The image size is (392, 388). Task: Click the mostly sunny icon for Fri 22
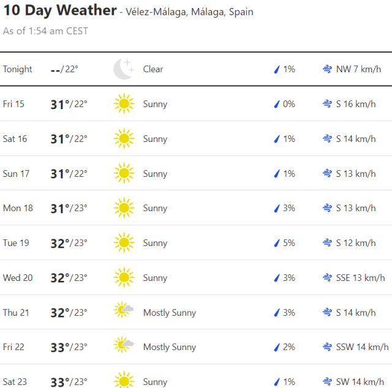(124, 347)
